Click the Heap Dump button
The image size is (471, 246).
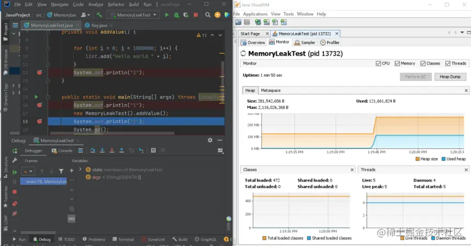pos(450,77)
